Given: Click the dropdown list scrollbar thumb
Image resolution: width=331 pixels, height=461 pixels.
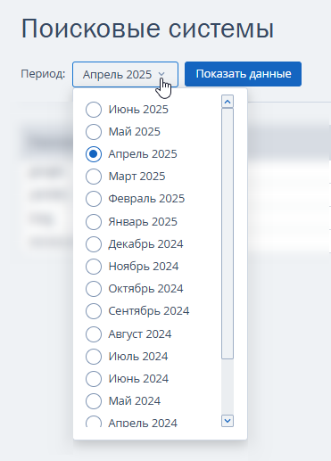Looking at the screenshot, I should click(228, 234).
